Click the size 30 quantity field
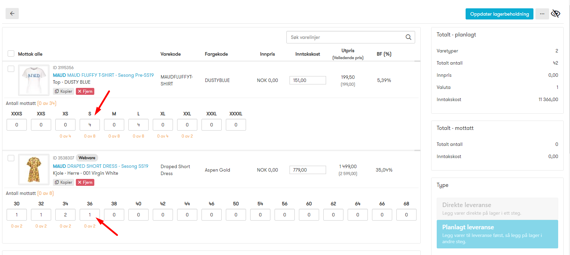Screen dimensions: 570x255 tap(17, 215)
